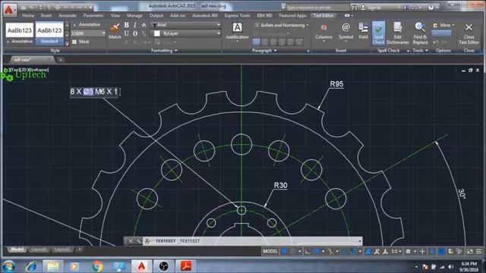Click the command line wrench customize icon
Image resolution: width=486 pixels, height=273 pixels.
click(138, 241)
